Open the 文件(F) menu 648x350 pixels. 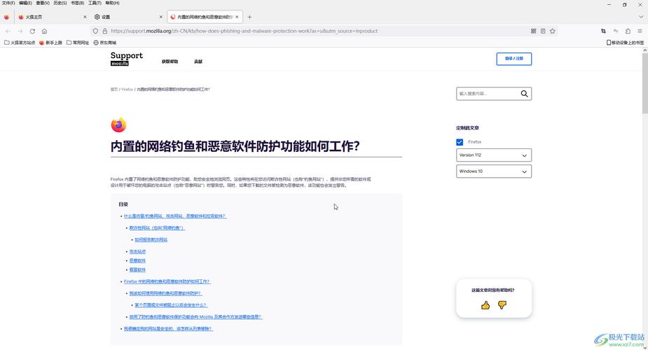[x=8, y=3]
